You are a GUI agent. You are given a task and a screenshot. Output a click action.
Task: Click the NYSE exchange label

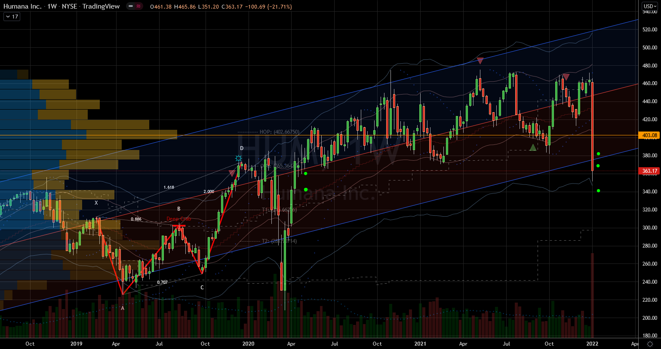click(x=70, y=7)
